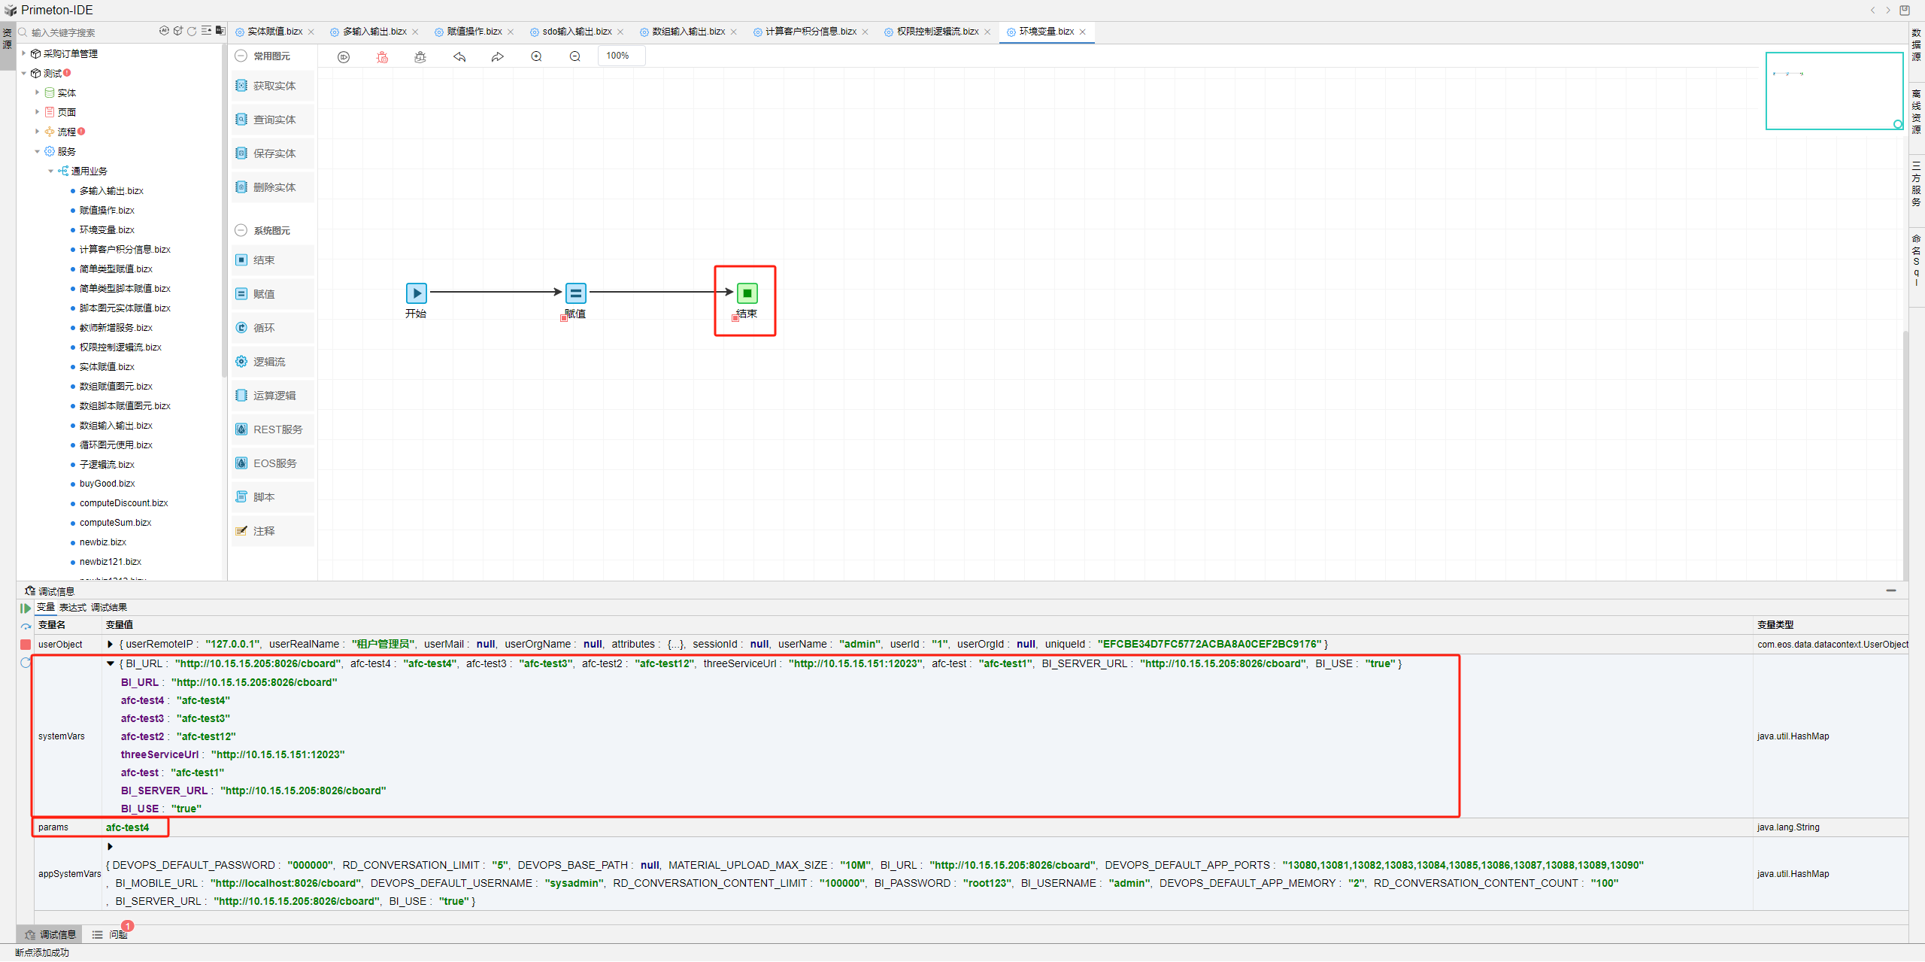Expand the userObject variable value
This screenshot has height=962, width=1925.
[x=110, y=645]
